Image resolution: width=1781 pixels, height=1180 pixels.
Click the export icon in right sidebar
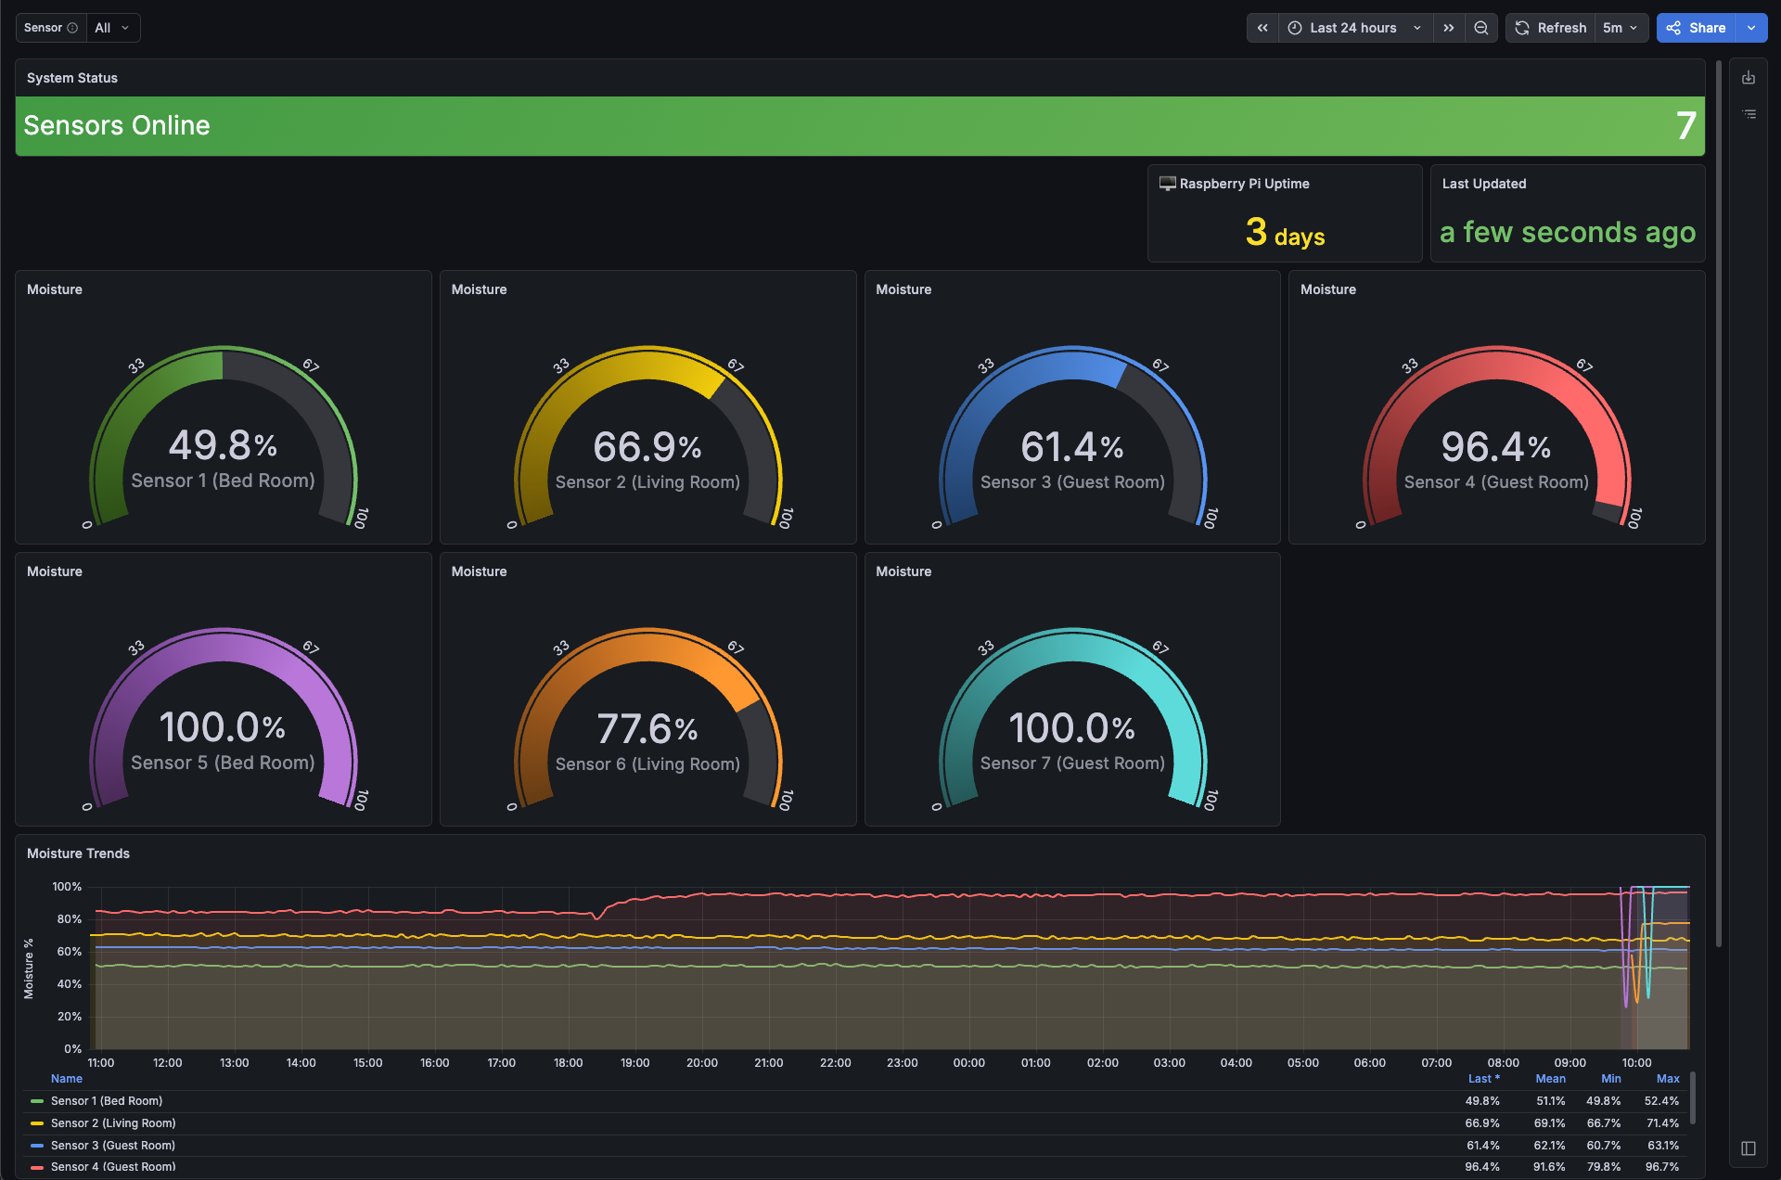pyautogui.click(x=1749, y=78)
